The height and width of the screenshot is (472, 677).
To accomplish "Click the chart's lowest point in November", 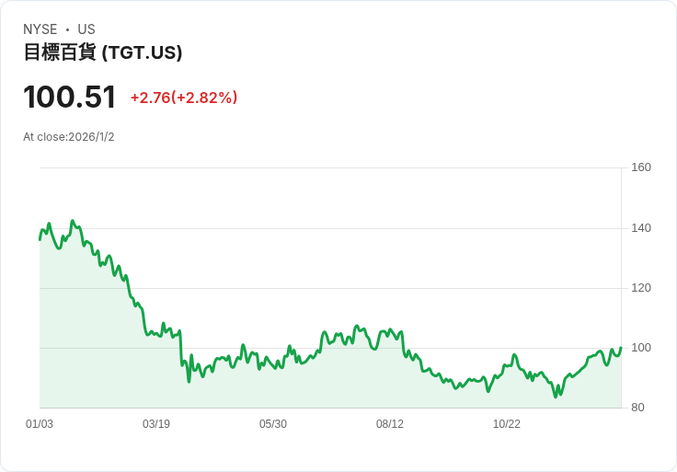I will click(556, 397).
